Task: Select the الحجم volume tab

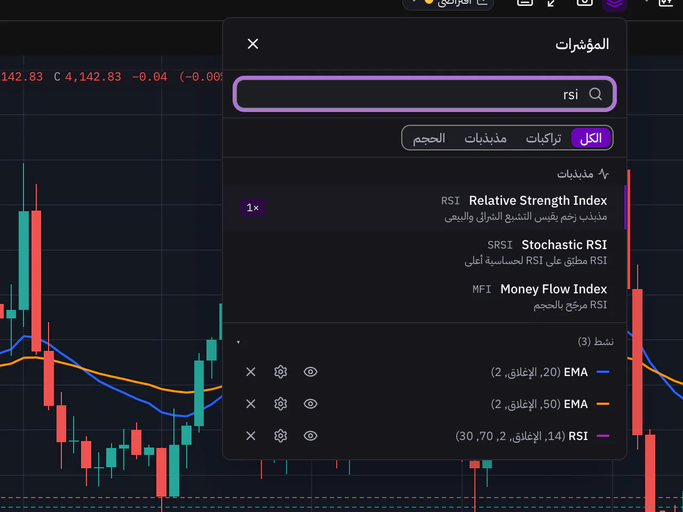Action: (x=429, y=138)
